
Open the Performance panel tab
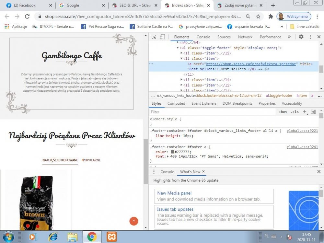click(270, 37)
